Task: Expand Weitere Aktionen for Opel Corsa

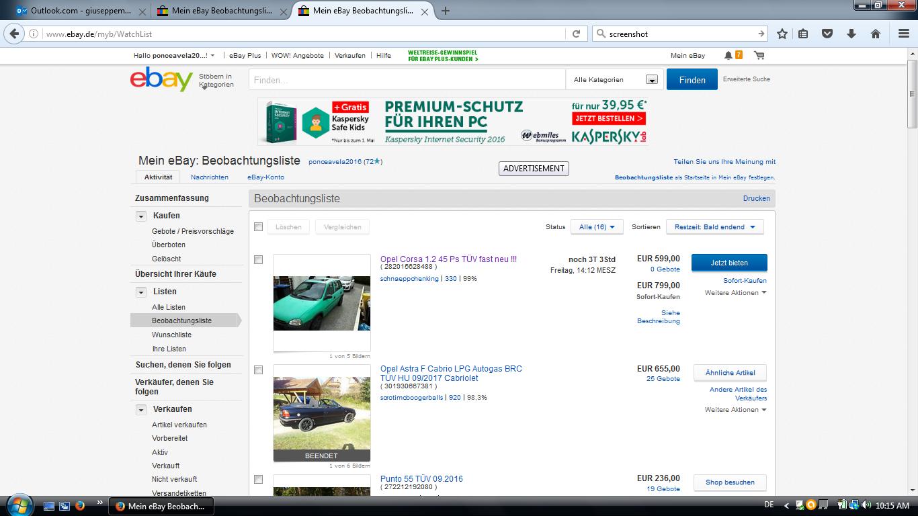Action: coord(735,293)
